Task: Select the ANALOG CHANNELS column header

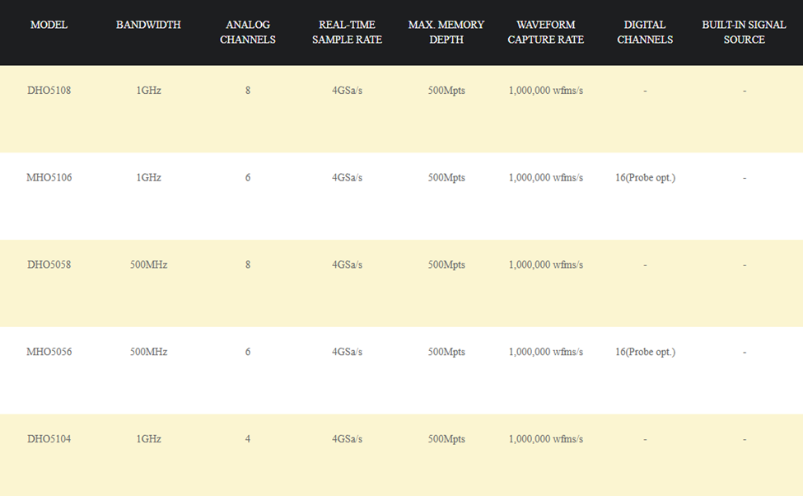Action: [x=247, y=32]
